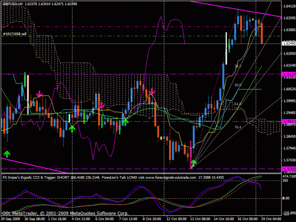This screenshot has height=222, width=296.
Task: Click the 13 Oct 08:00 time label
Action: click(x=200, y=219)
